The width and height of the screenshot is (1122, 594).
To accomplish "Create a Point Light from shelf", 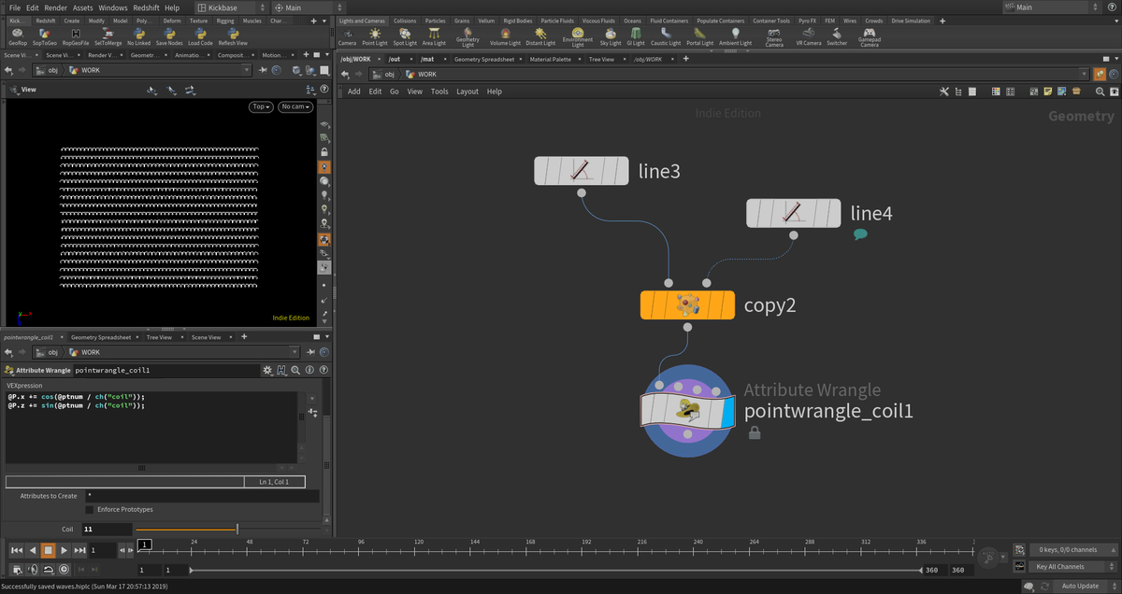I will 375,36.
